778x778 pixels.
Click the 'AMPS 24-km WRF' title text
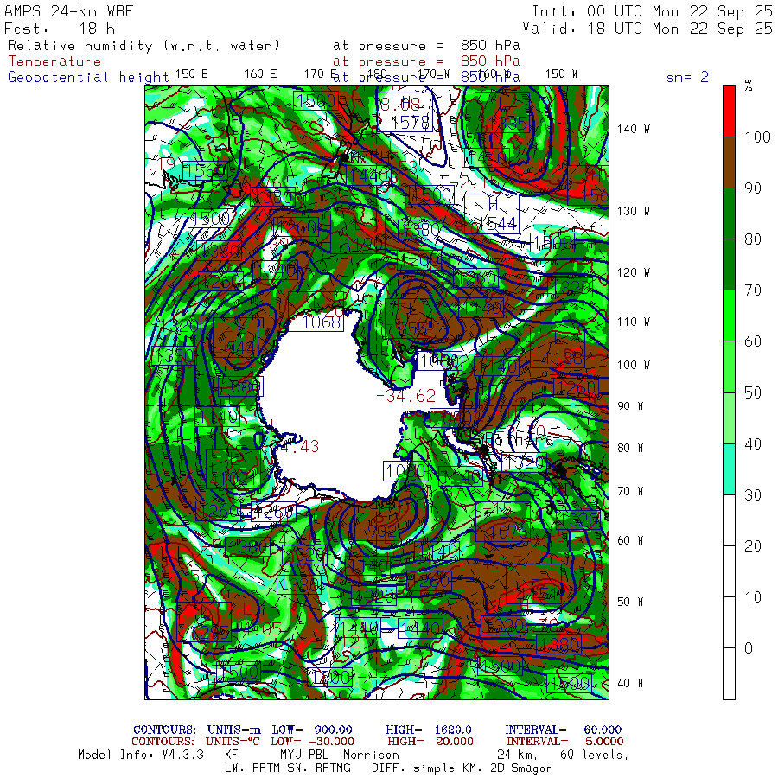[x=68, y=11]
